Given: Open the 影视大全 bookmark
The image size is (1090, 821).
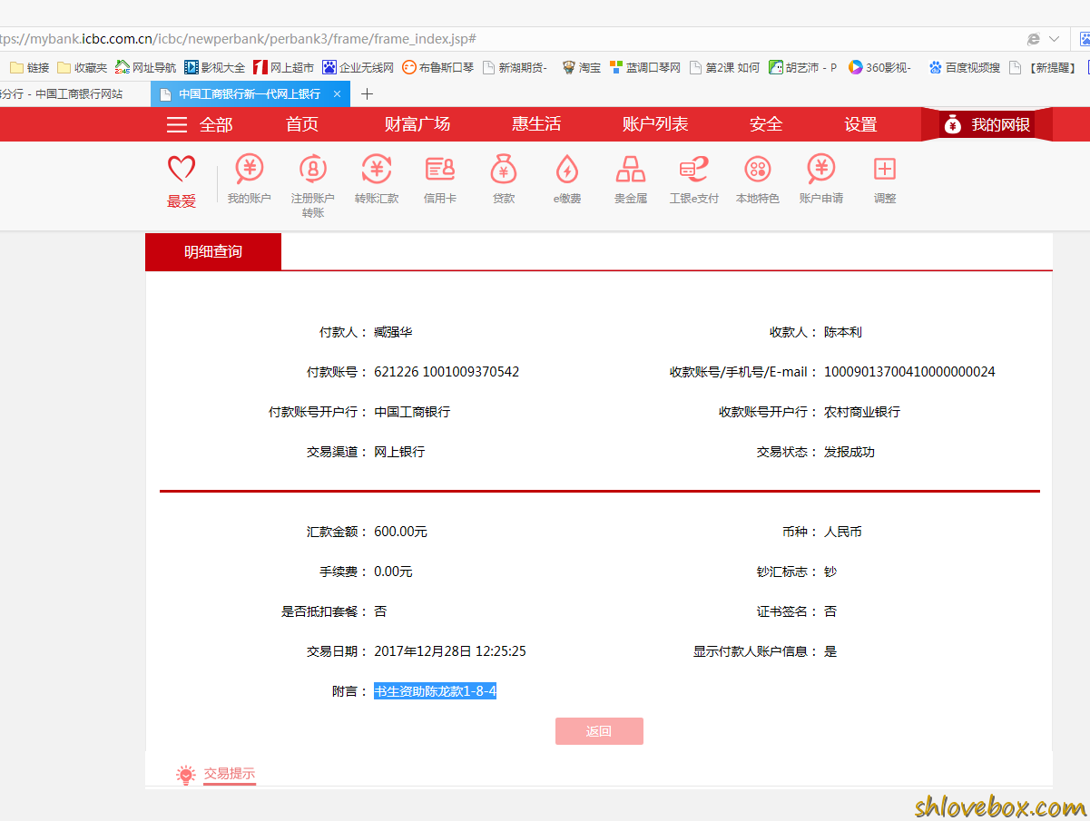Looking at the screenshot, I should (x=214, y=67).
